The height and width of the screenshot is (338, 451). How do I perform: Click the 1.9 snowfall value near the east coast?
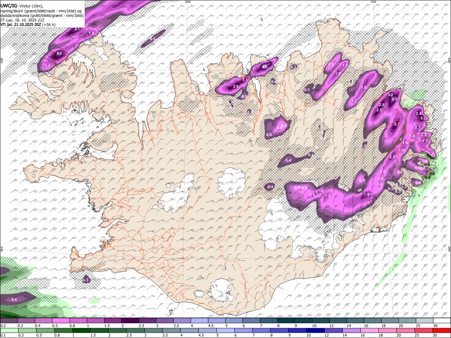(x=425, y=141)
